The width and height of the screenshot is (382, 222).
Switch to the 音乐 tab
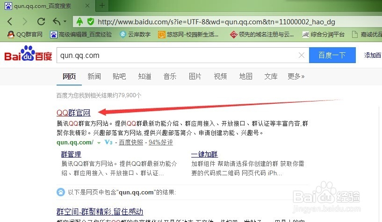coord(170,77)
